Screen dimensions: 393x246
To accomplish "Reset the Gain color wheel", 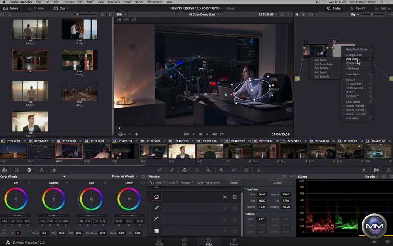I will click(105, 183).
